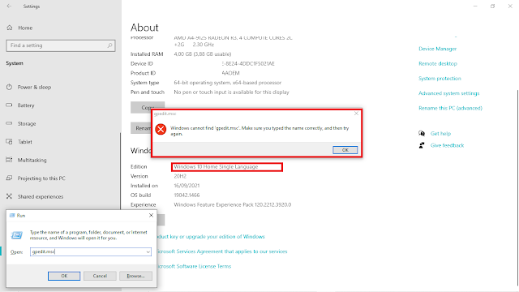519x292 pixels.
Task: Click the Projecting to this PC icon
Action: (x=9, y=178)
